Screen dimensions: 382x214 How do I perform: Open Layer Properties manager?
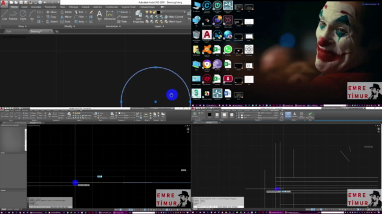(x=138, y=17)
